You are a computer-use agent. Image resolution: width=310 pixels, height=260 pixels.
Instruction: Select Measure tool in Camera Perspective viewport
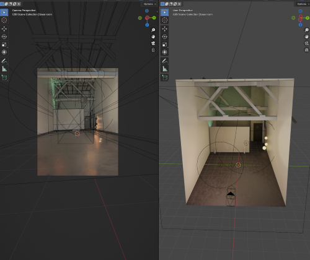(x=4, y=69)
